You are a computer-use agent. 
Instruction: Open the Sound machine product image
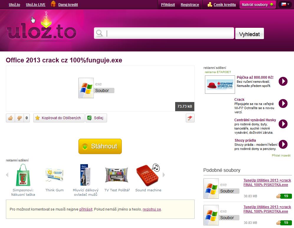tap(148, 175)
